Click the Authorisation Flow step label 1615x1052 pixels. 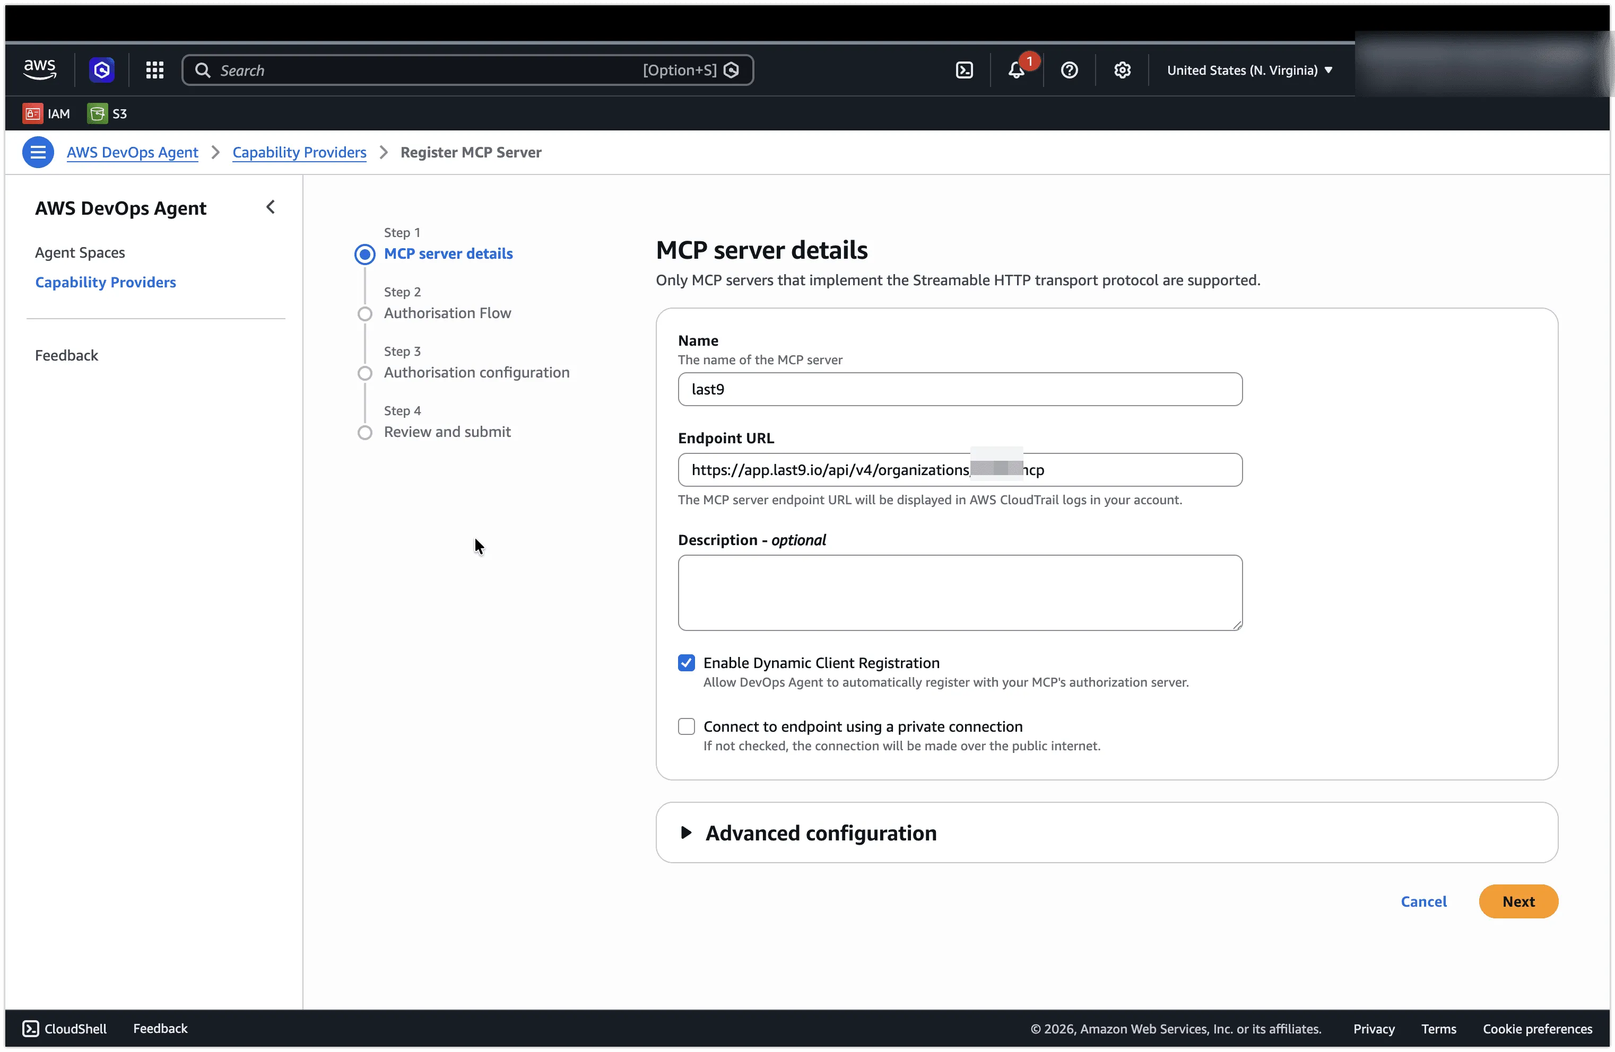click(447, 313)
